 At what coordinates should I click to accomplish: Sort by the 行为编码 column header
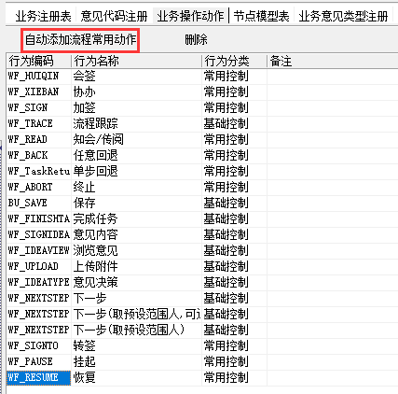click(38, 61)
